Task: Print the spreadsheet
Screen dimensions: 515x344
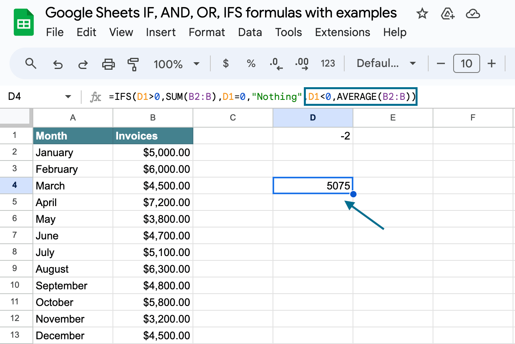Action: tap(108, 64)
